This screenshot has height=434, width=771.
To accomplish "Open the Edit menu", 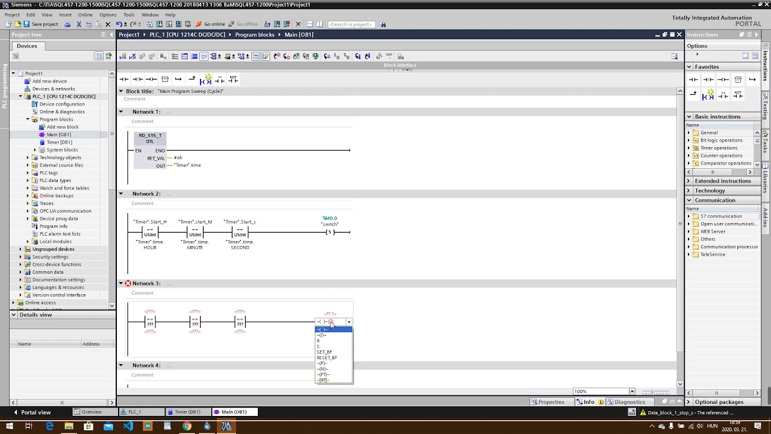I will click(x=30, y=14).
